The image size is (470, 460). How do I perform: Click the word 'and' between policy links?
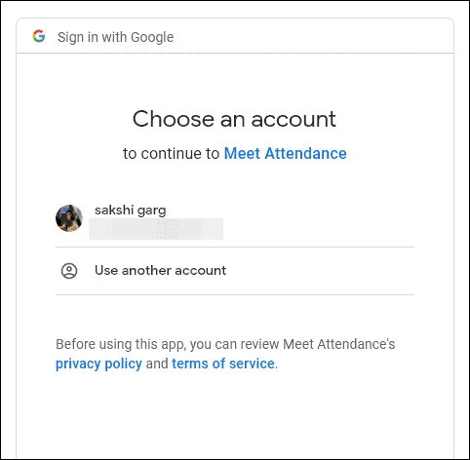[x=157, y=364]
